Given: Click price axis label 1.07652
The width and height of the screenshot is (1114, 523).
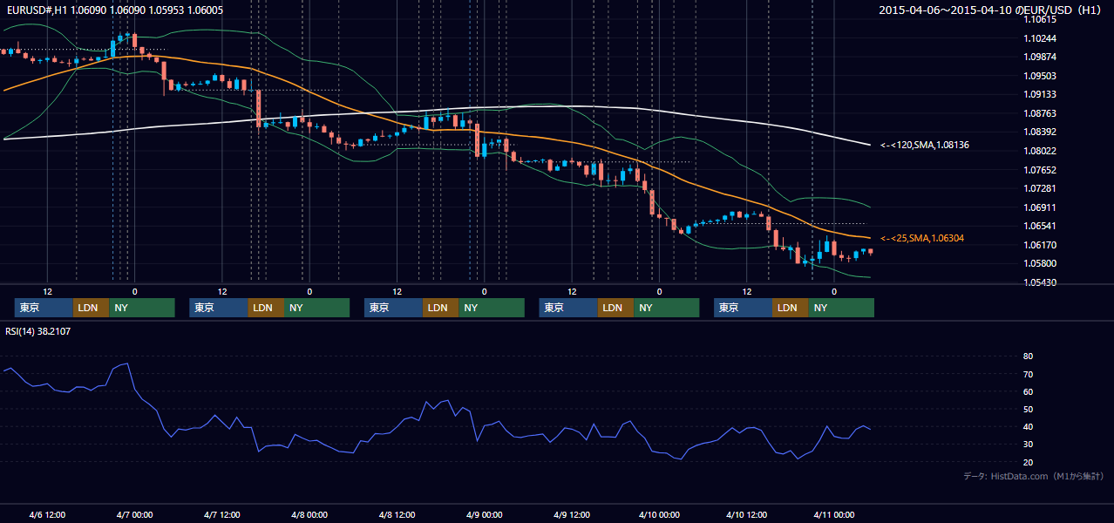Looking at the screenshot, I should 1040,170.
